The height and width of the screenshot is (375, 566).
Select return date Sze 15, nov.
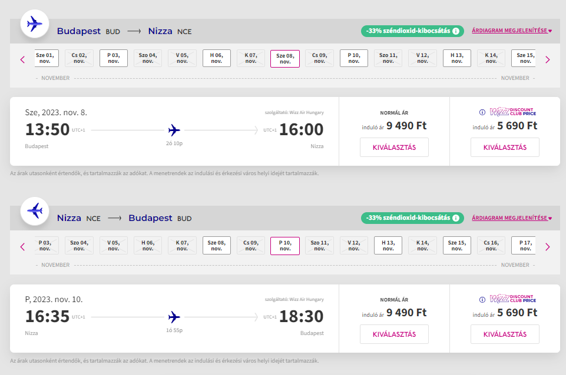pos(456,245)
